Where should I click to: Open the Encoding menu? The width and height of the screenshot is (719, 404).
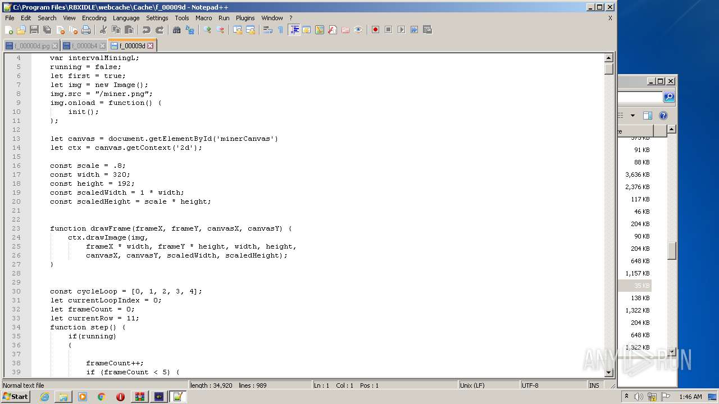94,18
